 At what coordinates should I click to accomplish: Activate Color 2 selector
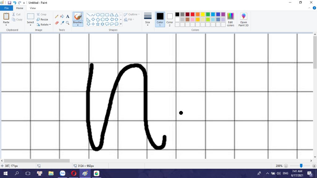(x=170, y=19)
